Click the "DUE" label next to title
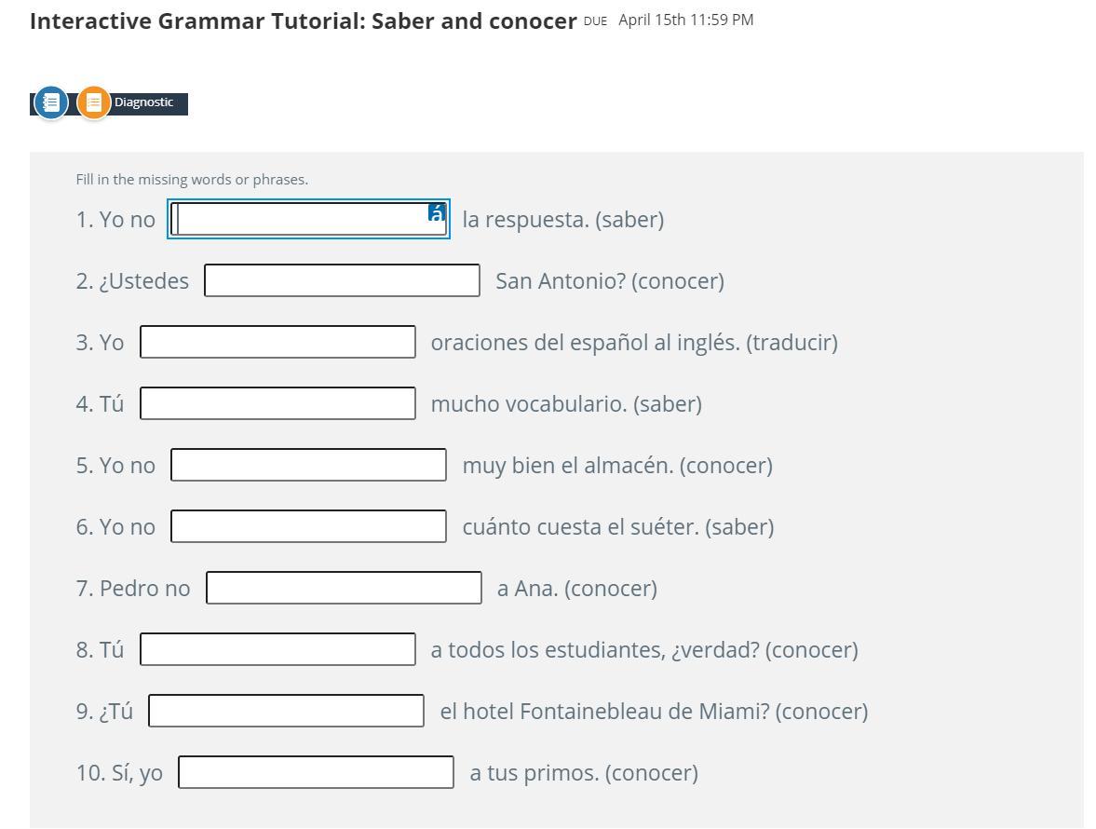 point(595,20)
